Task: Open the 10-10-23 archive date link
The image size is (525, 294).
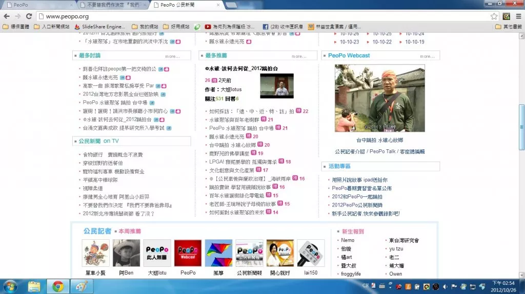Action: [x=349, y=42]
